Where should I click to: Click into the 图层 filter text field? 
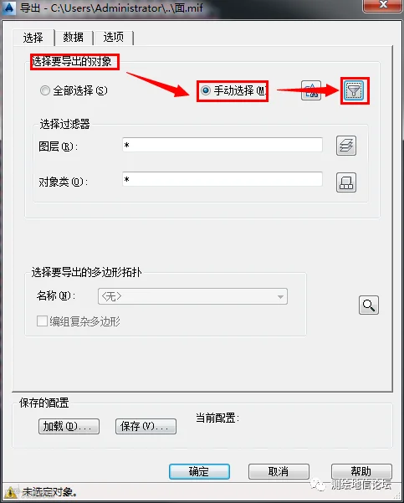point(222,145)
